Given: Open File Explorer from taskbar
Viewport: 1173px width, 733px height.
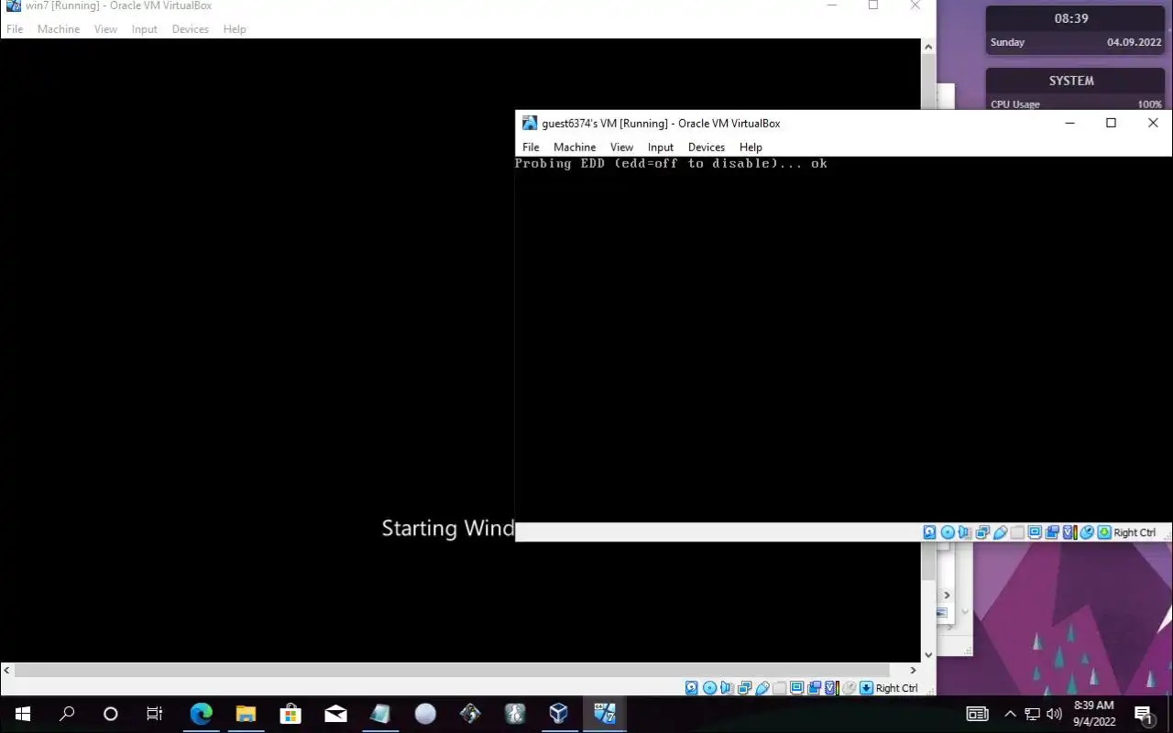Looking at the screenshot, I should [x=246, y=714].
